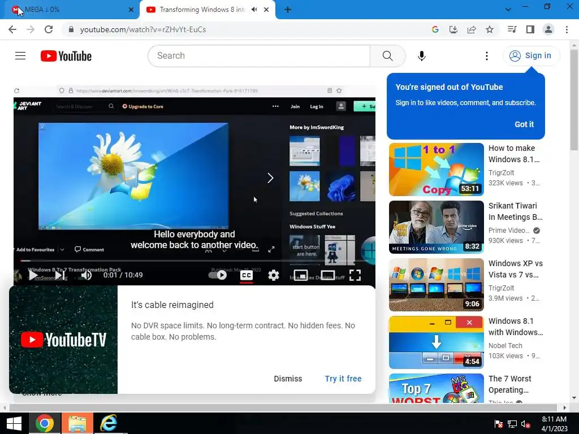Dismiss the signed-out notice with Got it
This screenshot has width=579, height=434.
coord(524,124)
